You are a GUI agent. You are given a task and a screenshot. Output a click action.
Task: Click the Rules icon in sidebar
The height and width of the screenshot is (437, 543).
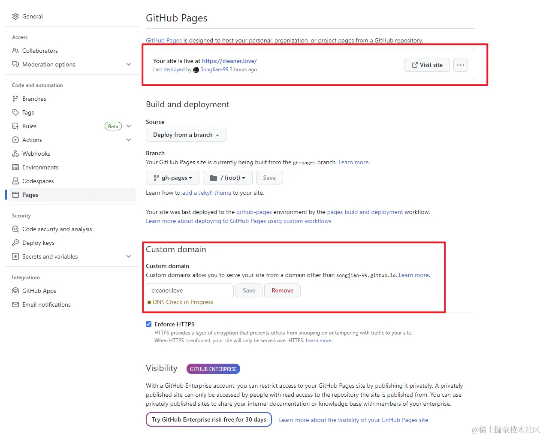(15, 126)
